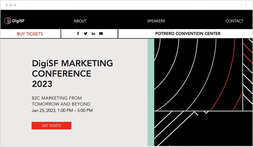Select POTRERO CONVENTION CENTER venue link
This screenshot has width=253, height=147.
(x=188, y=34)
